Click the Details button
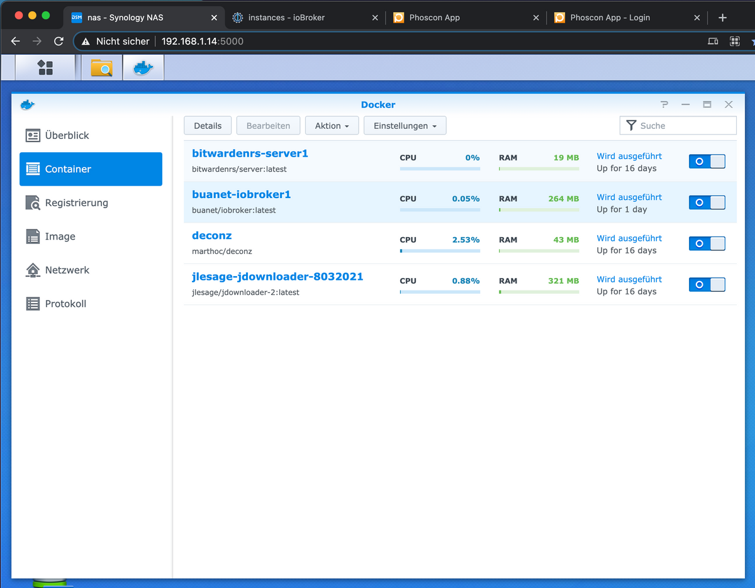Image resolution: width=755 pixels, height=588 pixels. [208, 126]
